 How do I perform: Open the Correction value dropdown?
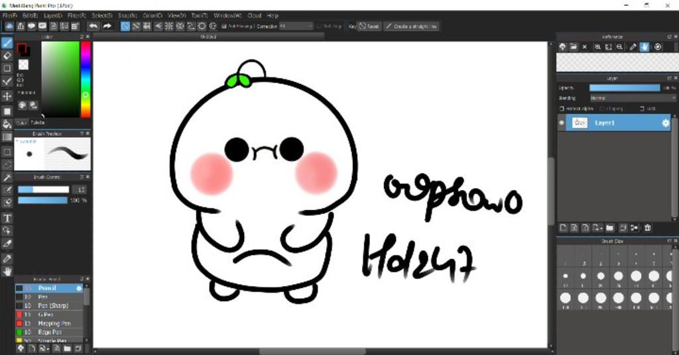tap(296, 26)
